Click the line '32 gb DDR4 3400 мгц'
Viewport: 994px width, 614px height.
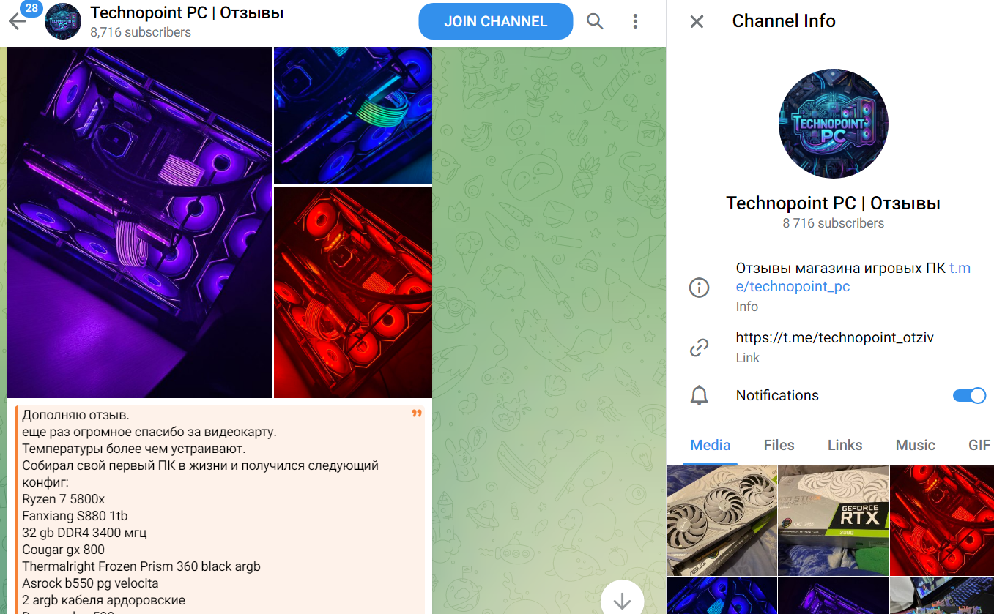[84, 533]
